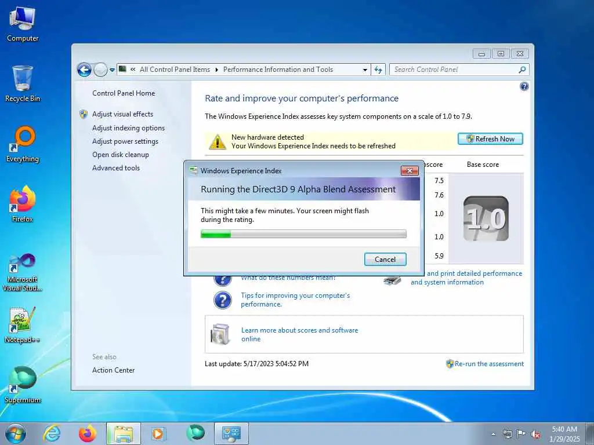Click the yellow warning triangle icon
The width and height of the screenshot is (594, 445).
[218, 141]
